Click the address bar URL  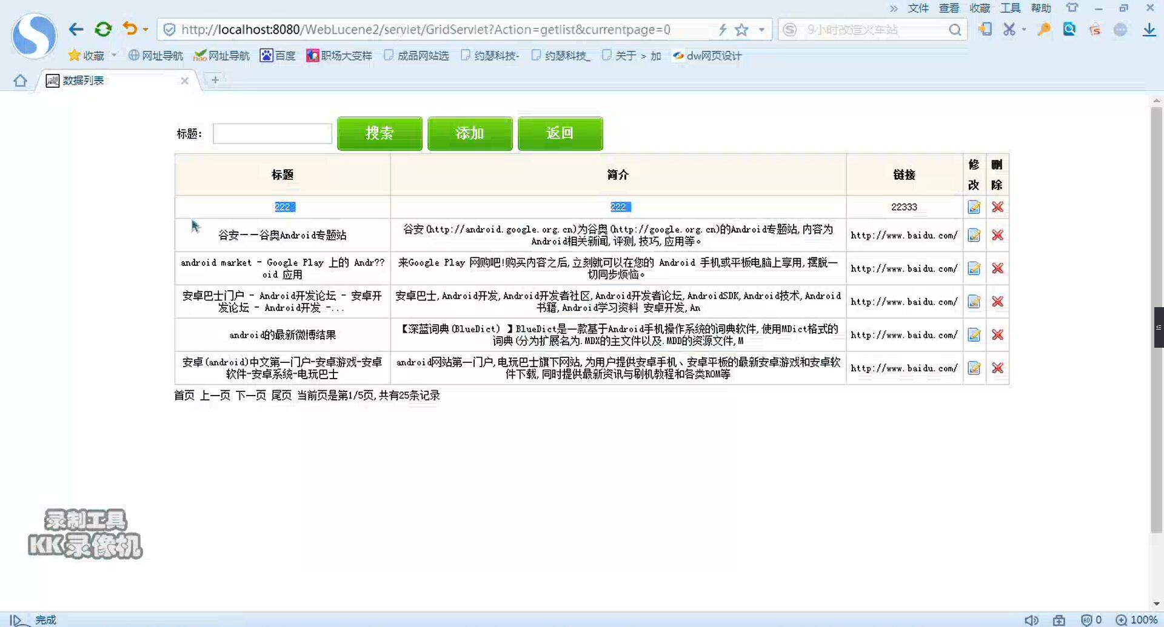426,30
